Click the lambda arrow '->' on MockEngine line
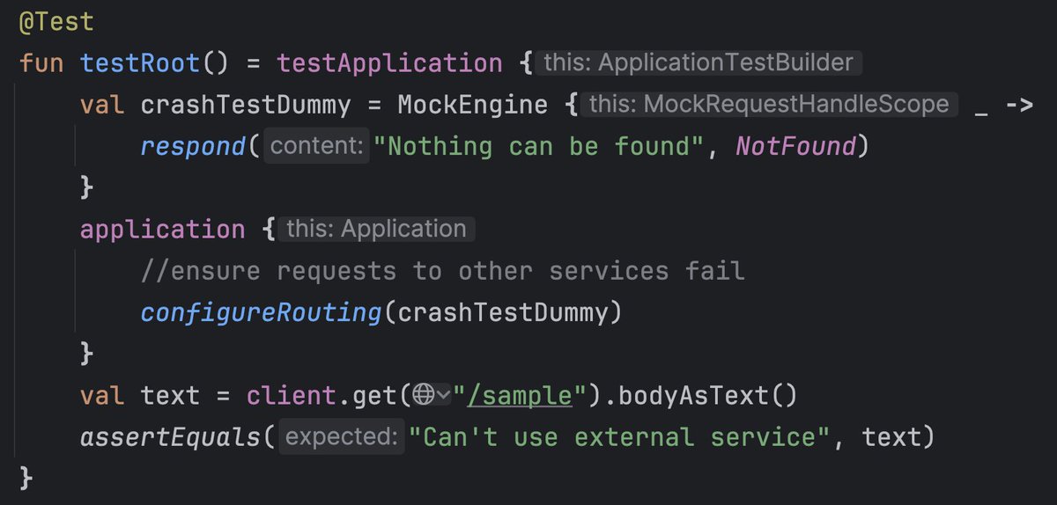 (x=1018, y=106)
